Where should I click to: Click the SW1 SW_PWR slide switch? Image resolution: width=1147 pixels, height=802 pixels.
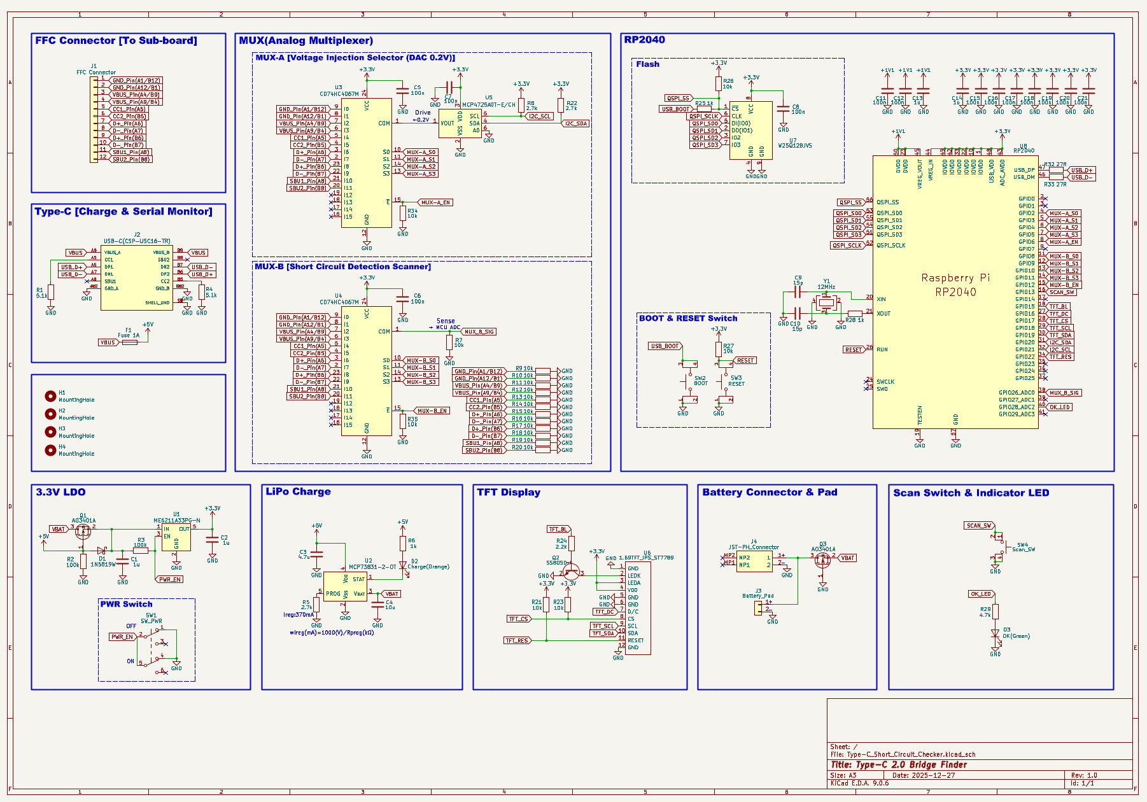[x=153, y=649]
